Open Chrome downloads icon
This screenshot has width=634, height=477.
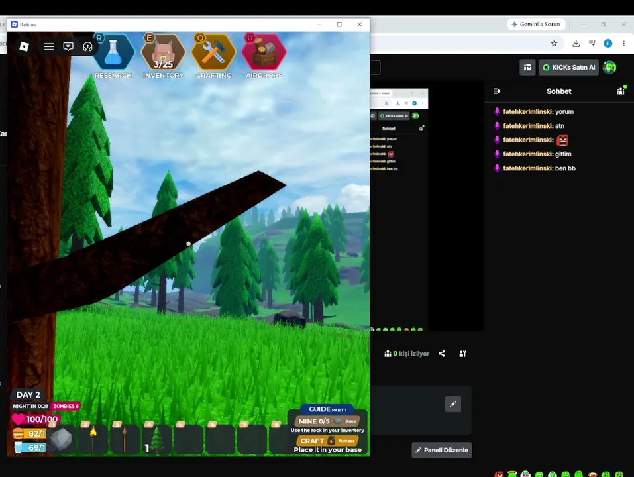tap(576, 43)
